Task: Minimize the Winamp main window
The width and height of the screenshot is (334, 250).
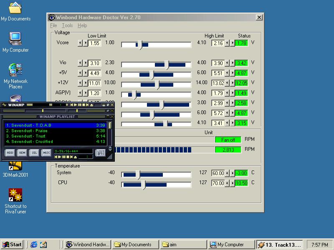Action: [104, 105]
